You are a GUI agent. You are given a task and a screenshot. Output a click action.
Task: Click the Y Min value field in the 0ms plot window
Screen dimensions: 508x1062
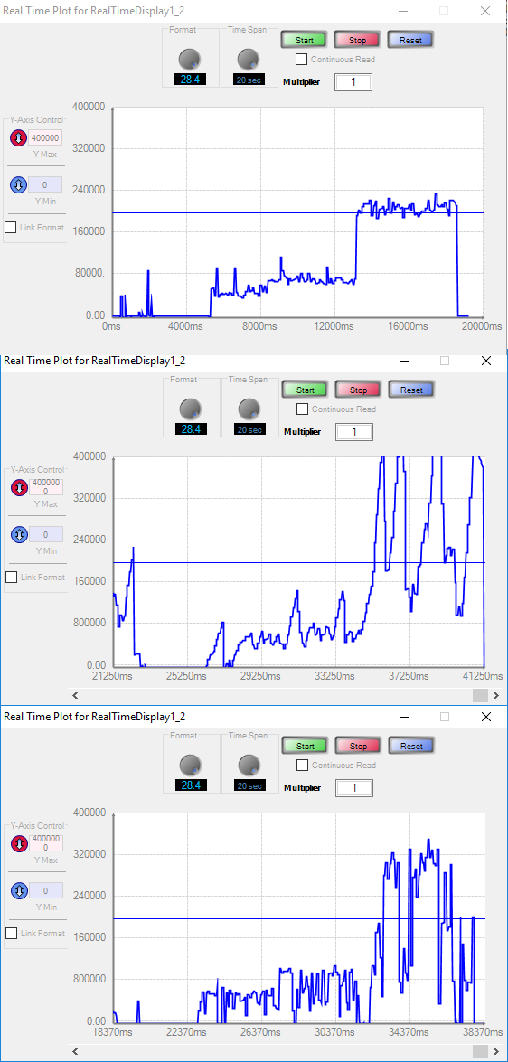click(x=44, y=184)
